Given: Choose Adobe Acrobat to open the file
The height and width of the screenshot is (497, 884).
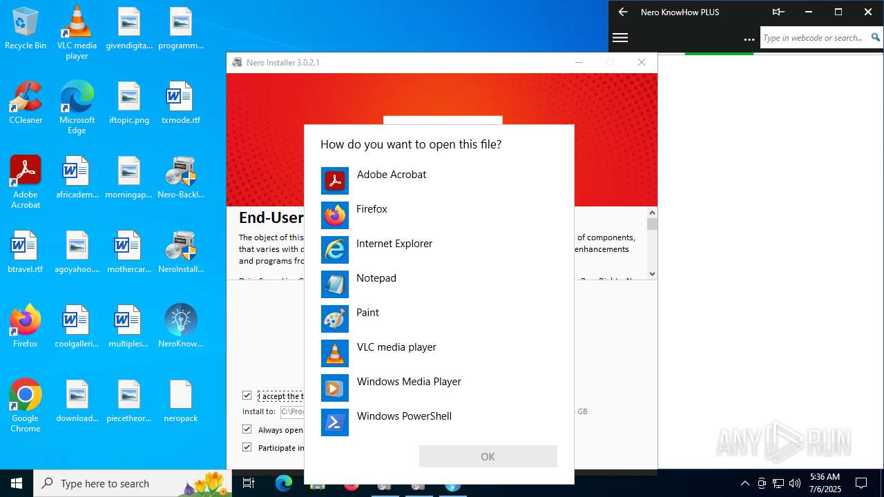Looking at the screenshot, I should pyautogui.click(x=439, y=181).
